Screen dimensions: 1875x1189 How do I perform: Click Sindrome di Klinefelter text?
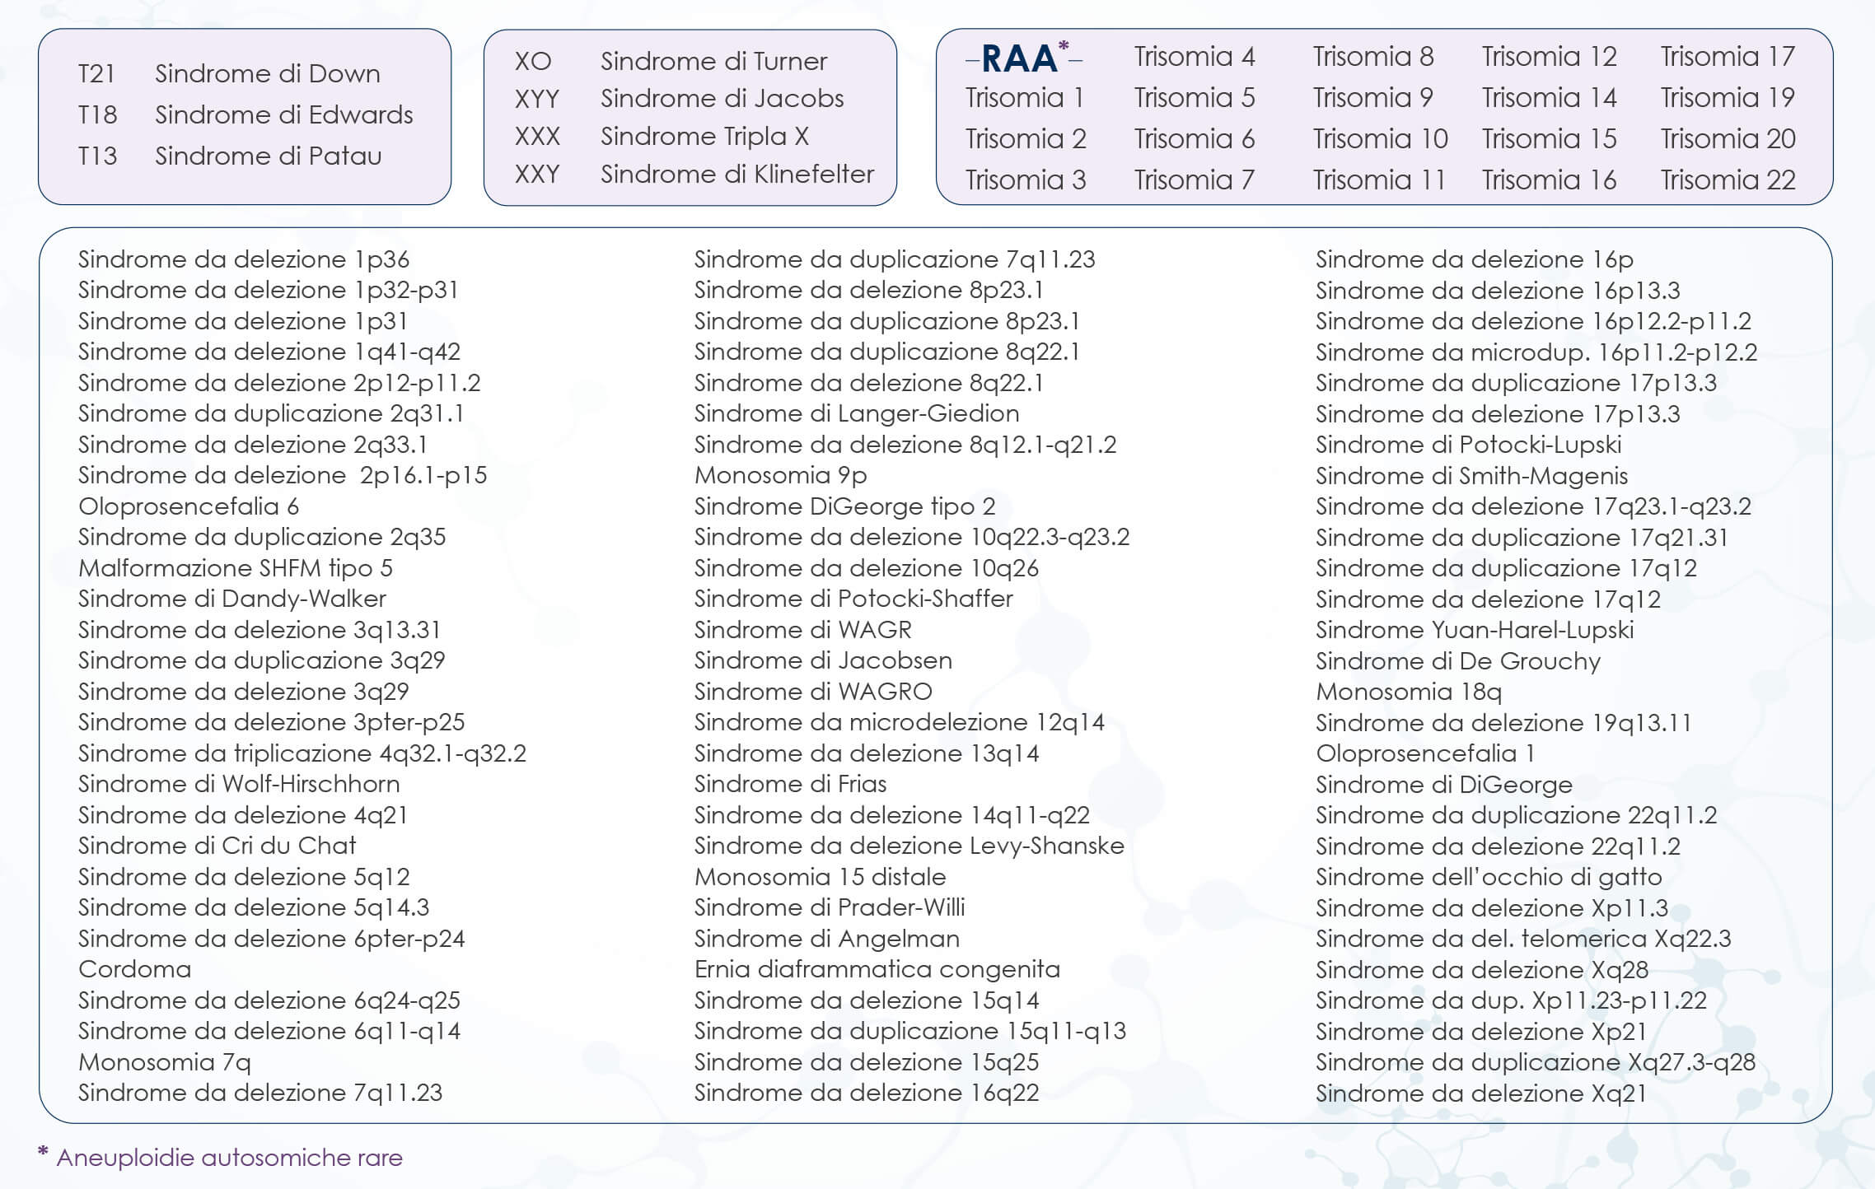(736, 175)
